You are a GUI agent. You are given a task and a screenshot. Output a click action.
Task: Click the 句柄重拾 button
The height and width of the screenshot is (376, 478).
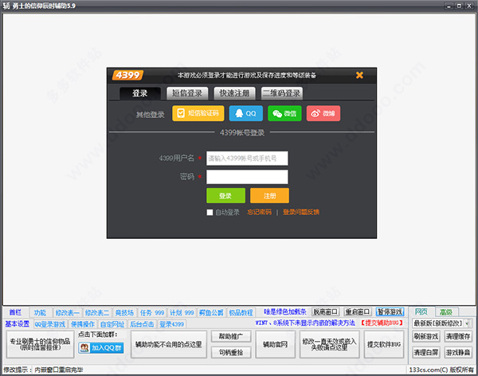coord(231,353)
